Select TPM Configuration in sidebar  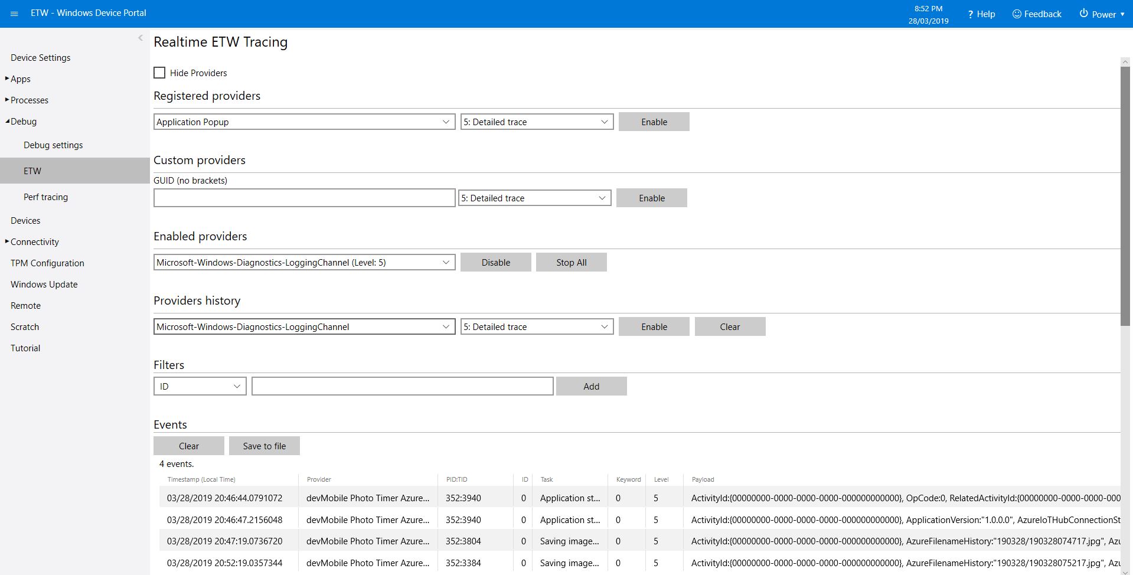tap(47, 263)
